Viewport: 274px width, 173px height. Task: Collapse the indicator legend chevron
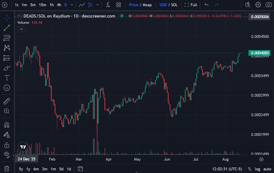(x=21, y=29)
